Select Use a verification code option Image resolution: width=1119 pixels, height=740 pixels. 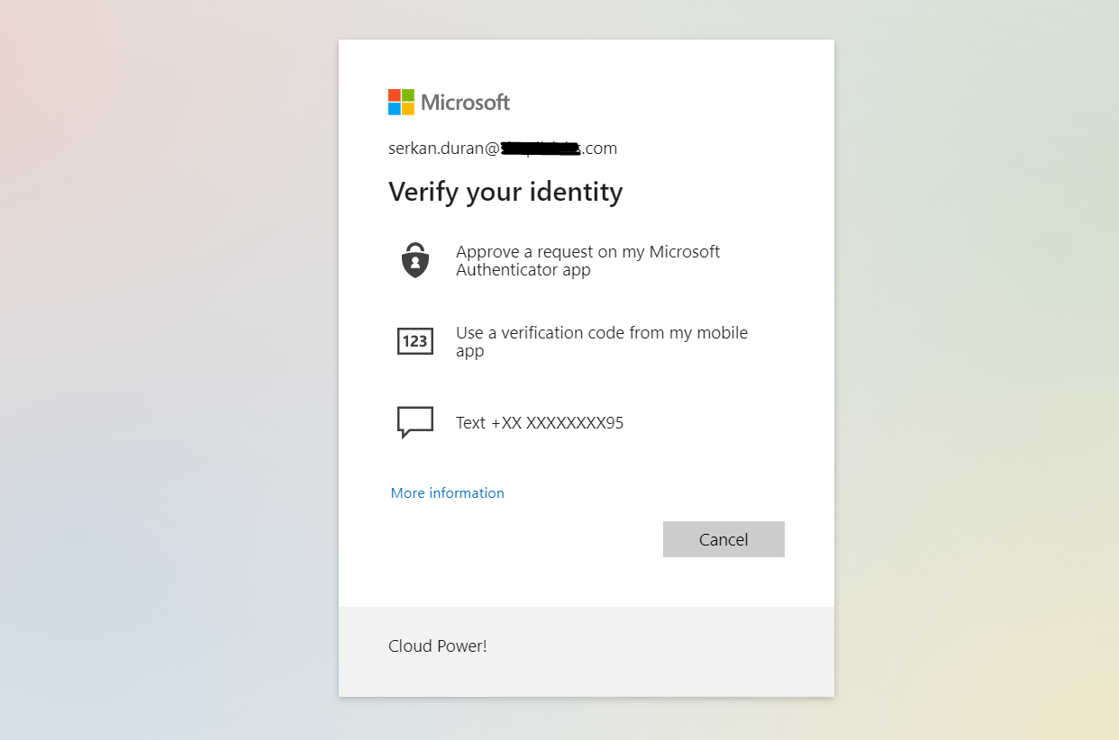click(587, 341)
